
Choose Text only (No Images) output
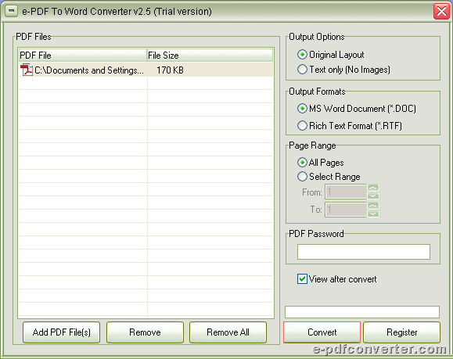coord(302,70)
